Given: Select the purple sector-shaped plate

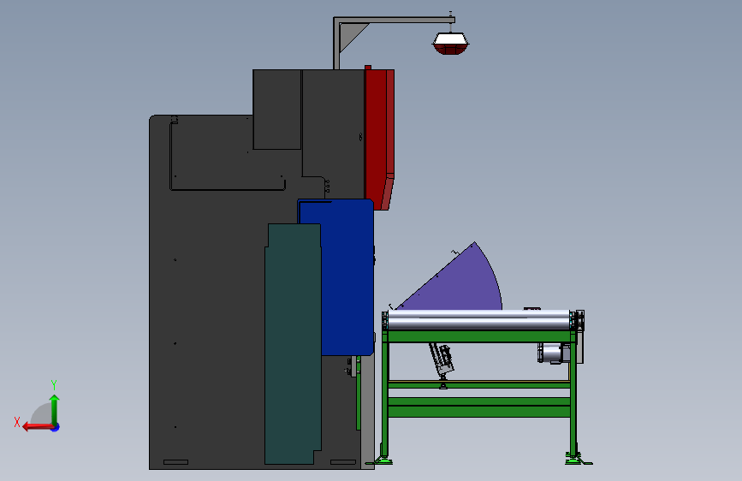Looking at the screenshot, I should 457,282.
